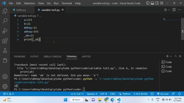Open File Explorer from the taskbar

click(100, 100)
